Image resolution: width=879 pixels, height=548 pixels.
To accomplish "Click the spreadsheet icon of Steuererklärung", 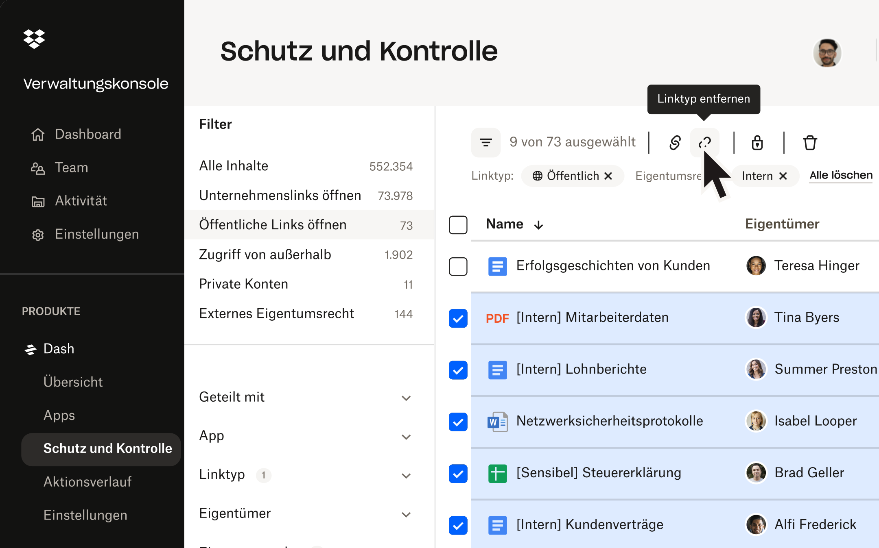I will pos(497,473).
